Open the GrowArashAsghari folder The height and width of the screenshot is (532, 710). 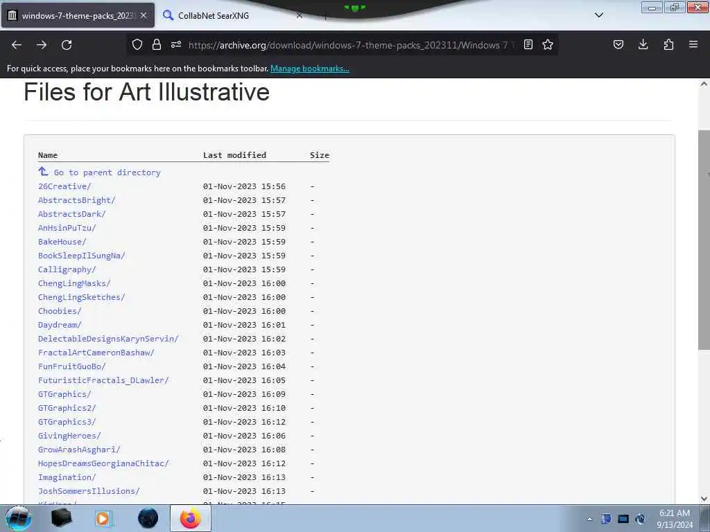pyautogui.click(x=79, y=450)
